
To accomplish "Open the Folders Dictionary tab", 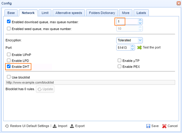I will (x=102, y=13).
